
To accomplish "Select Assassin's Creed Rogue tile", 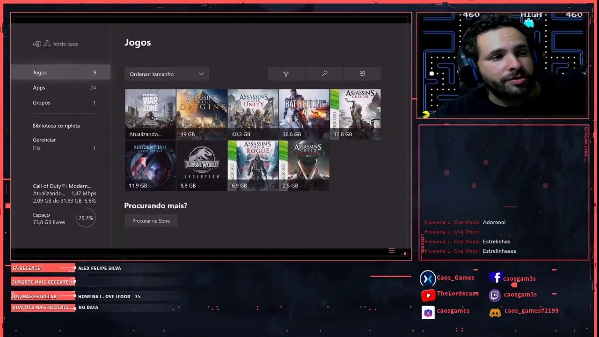I will click(253, 166).
